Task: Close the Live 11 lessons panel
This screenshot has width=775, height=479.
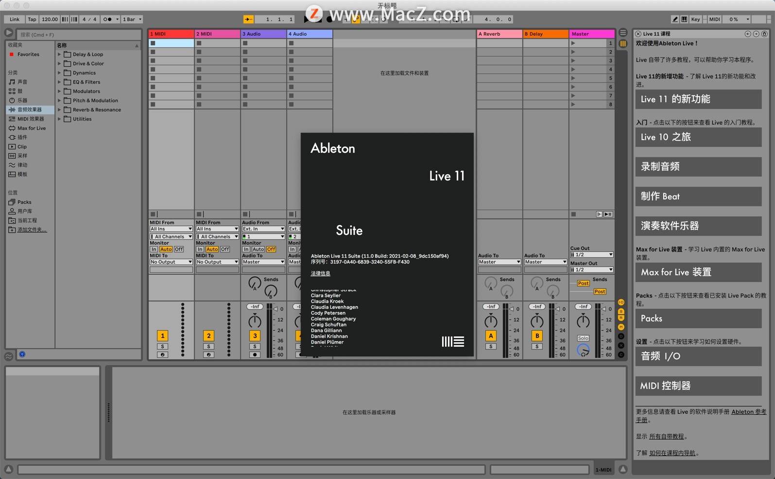Action: pyautogui.click(x=638, y=34)
